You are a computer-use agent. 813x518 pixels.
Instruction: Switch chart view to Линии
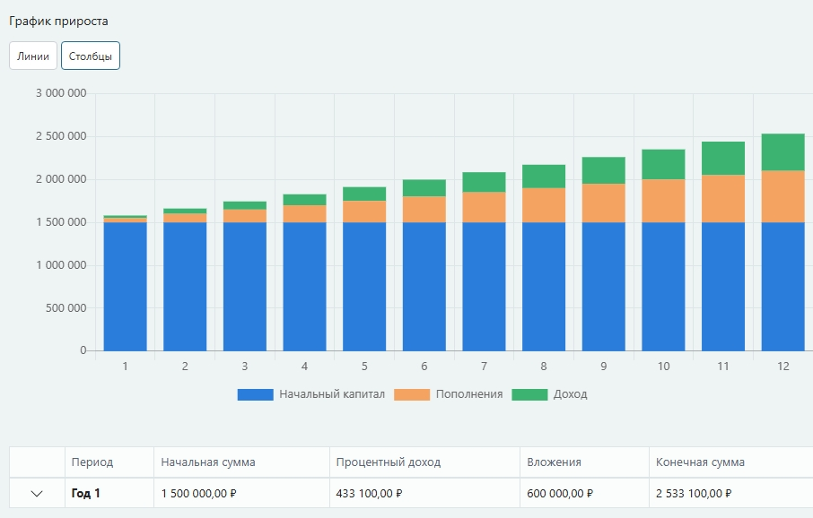coord(33,56)
